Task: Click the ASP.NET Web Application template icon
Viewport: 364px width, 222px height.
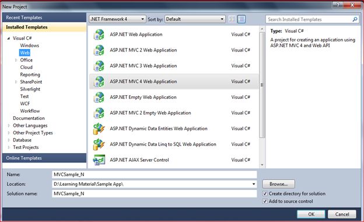Action: (x=99, y=34)
